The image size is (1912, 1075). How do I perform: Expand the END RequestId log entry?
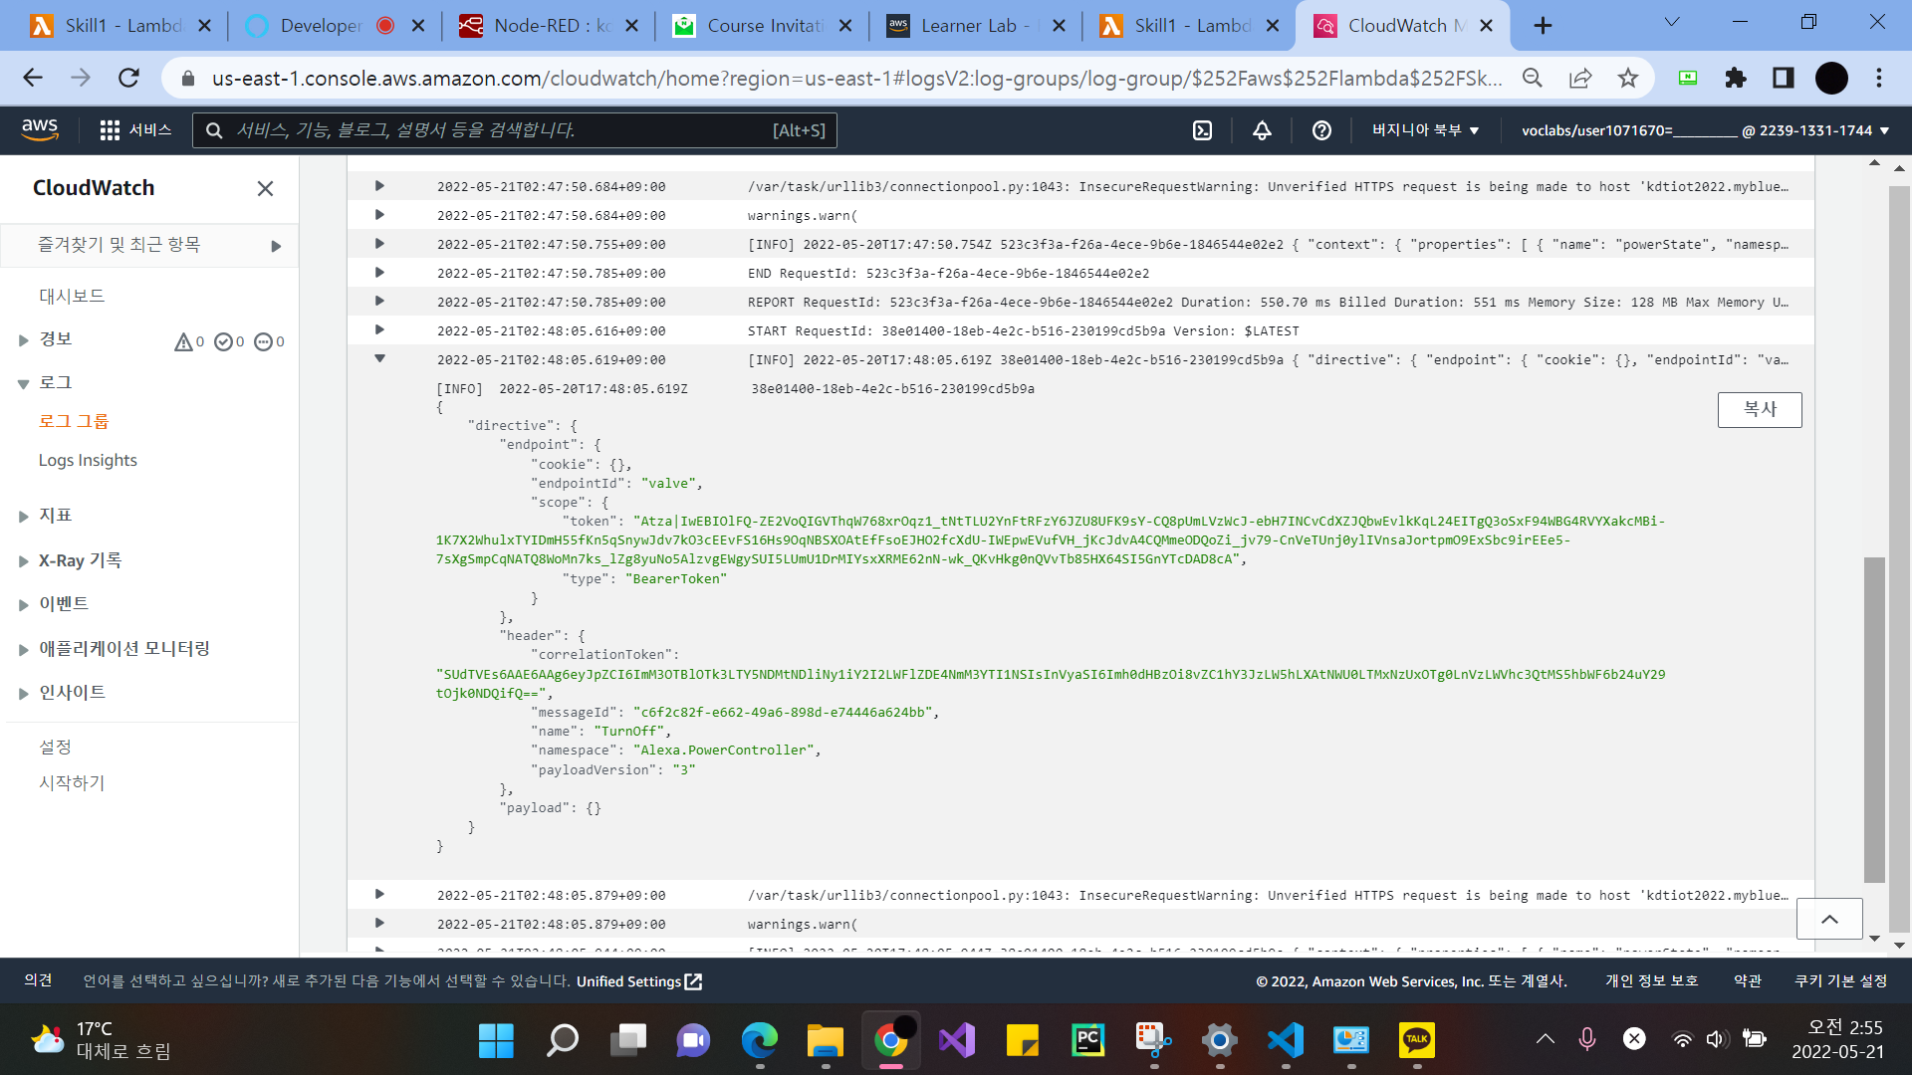tap(379, 272)
